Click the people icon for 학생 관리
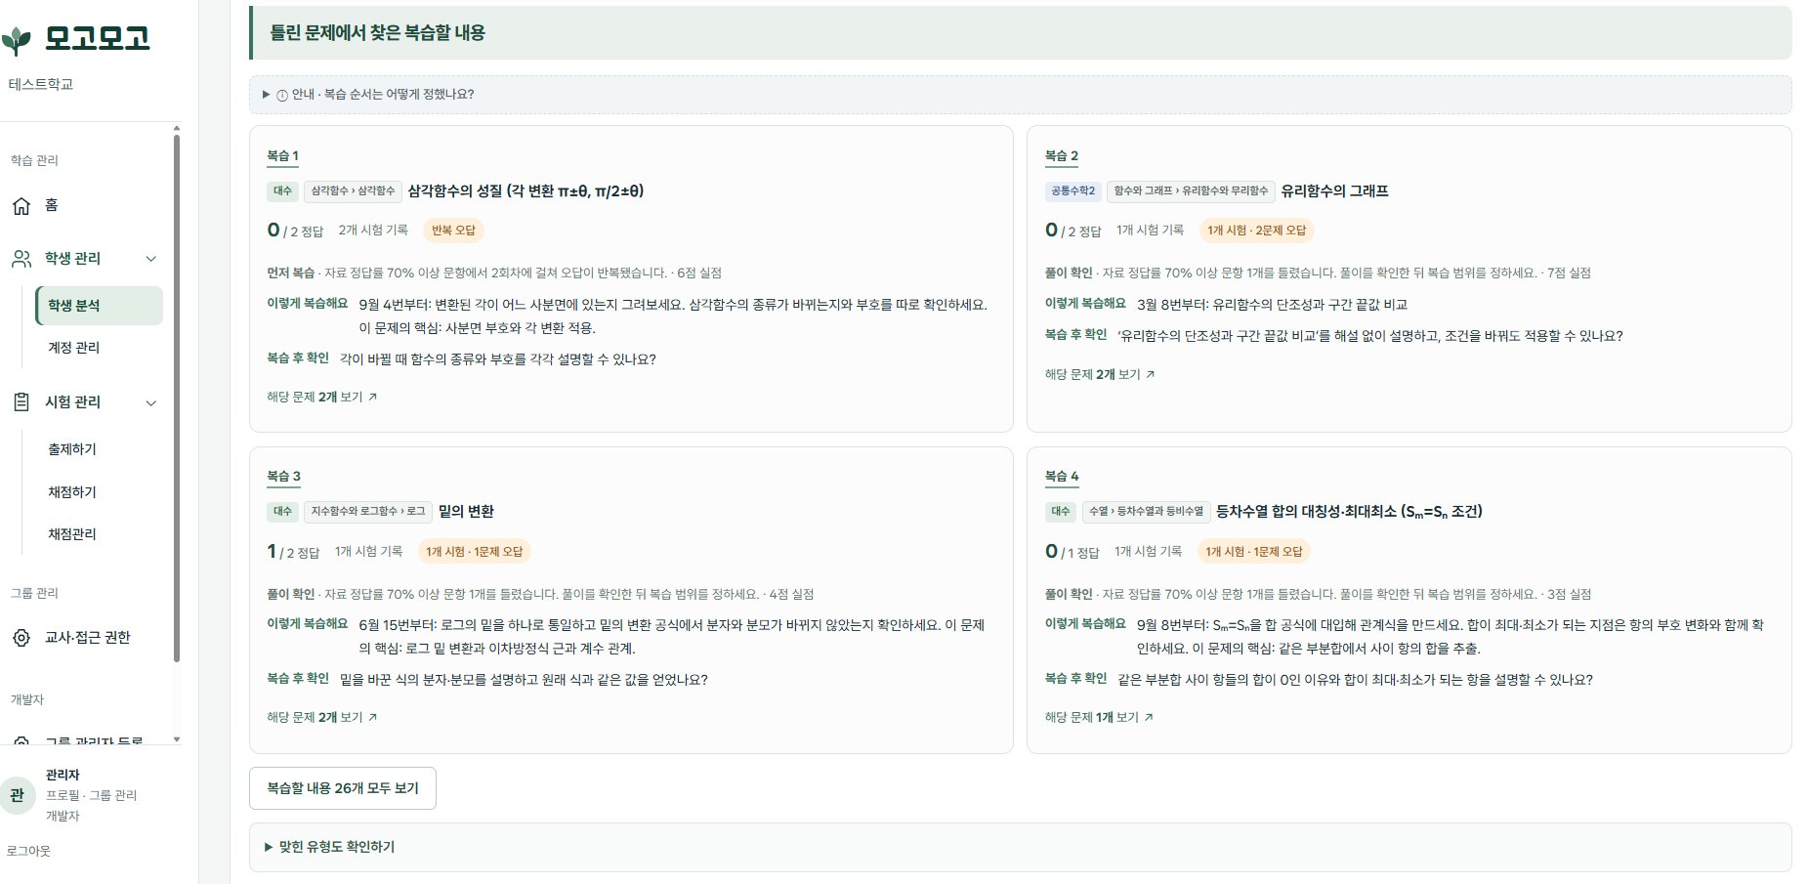The image size is (1808, 884). (x=21, y=259)
